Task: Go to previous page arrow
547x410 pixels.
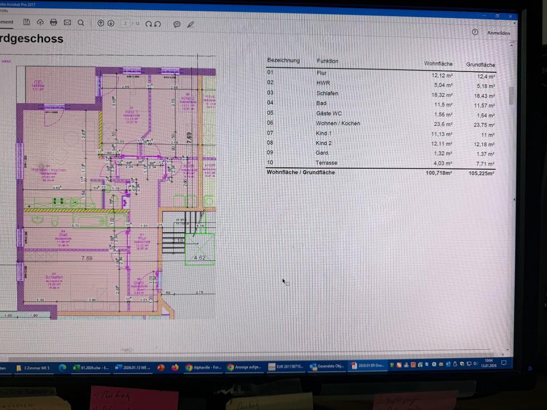Action: [x=101, y=23]
